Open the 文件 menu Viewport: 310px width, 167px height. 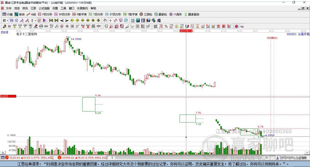click(x=8, y=8)
